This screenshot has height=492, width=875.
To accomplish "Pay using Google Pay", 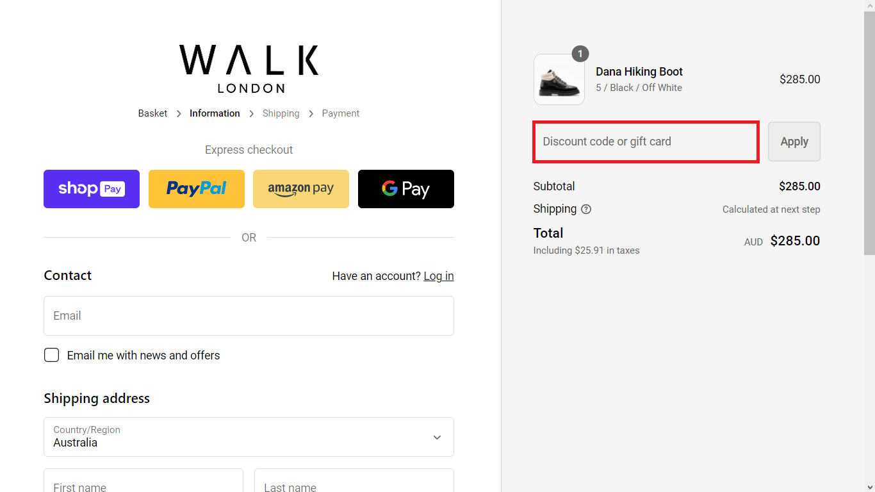I will click(x=405, y=189).
